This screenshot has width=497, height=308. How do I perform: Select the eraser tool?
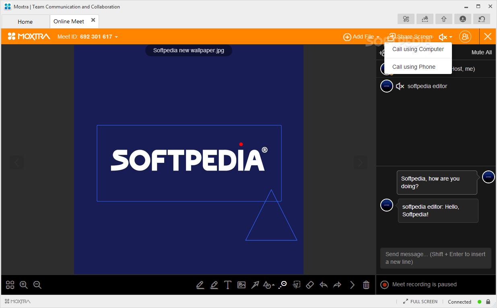click(x=309, y=285)
